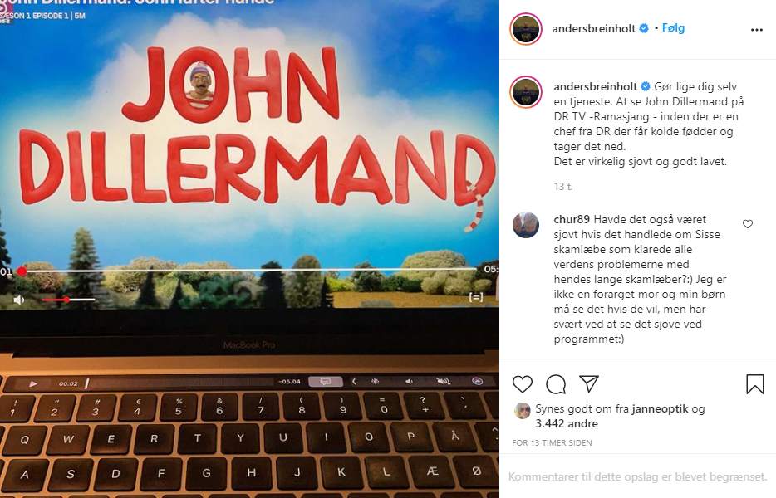Click the video volume speaker icon

point(19,300)
